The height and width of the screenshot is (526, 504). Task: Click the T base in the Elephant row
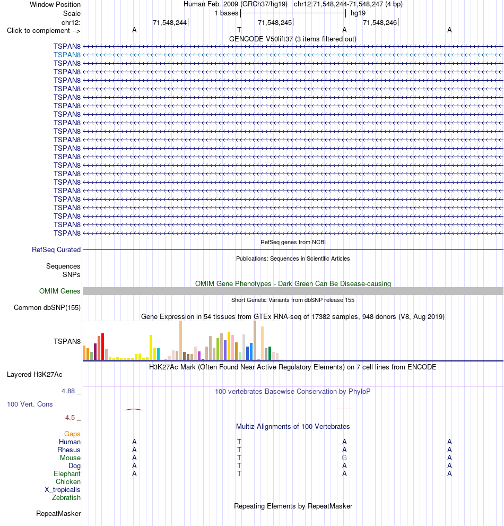click(x=239, y=473)
